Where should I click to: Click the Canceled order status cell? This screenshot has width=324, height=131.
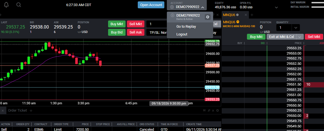tap(147, 129)
